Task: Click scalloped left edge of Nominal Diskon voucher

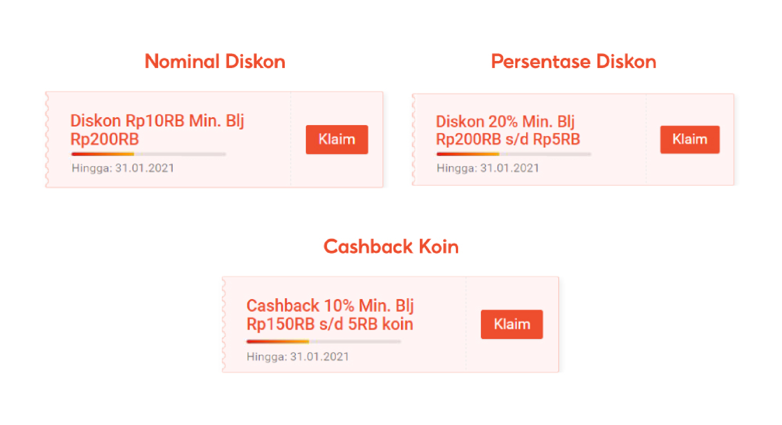Action: (47, 139)
